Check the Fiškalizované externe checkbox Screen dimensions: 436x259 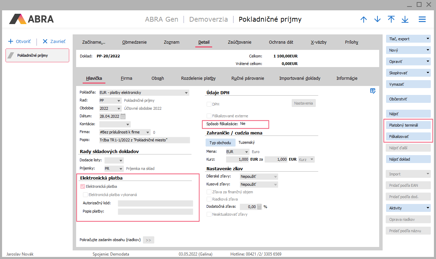coord(209,116)
